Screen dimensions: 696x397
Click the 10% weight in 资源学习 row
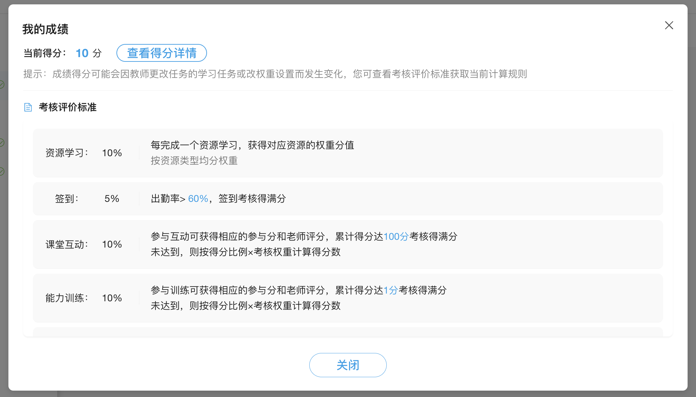pyautogui.click(x=112, y=153)
